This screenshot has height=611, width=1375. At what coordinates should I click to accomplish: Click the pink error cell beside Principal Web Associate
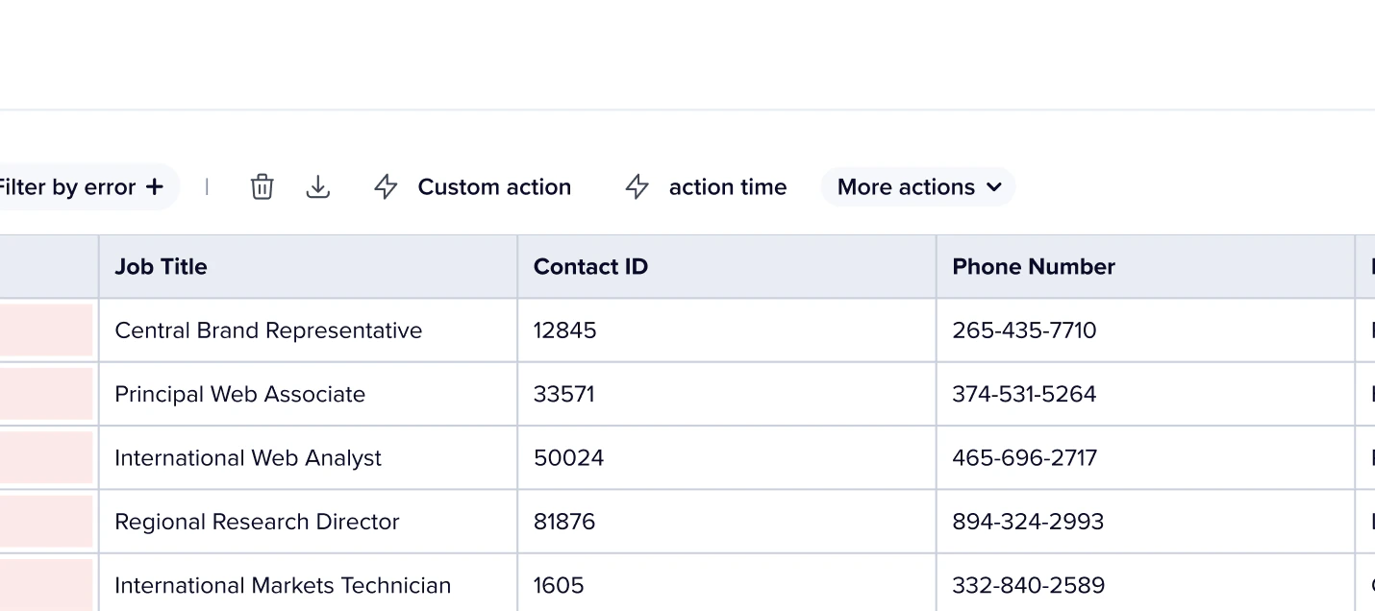pos(45,394)
